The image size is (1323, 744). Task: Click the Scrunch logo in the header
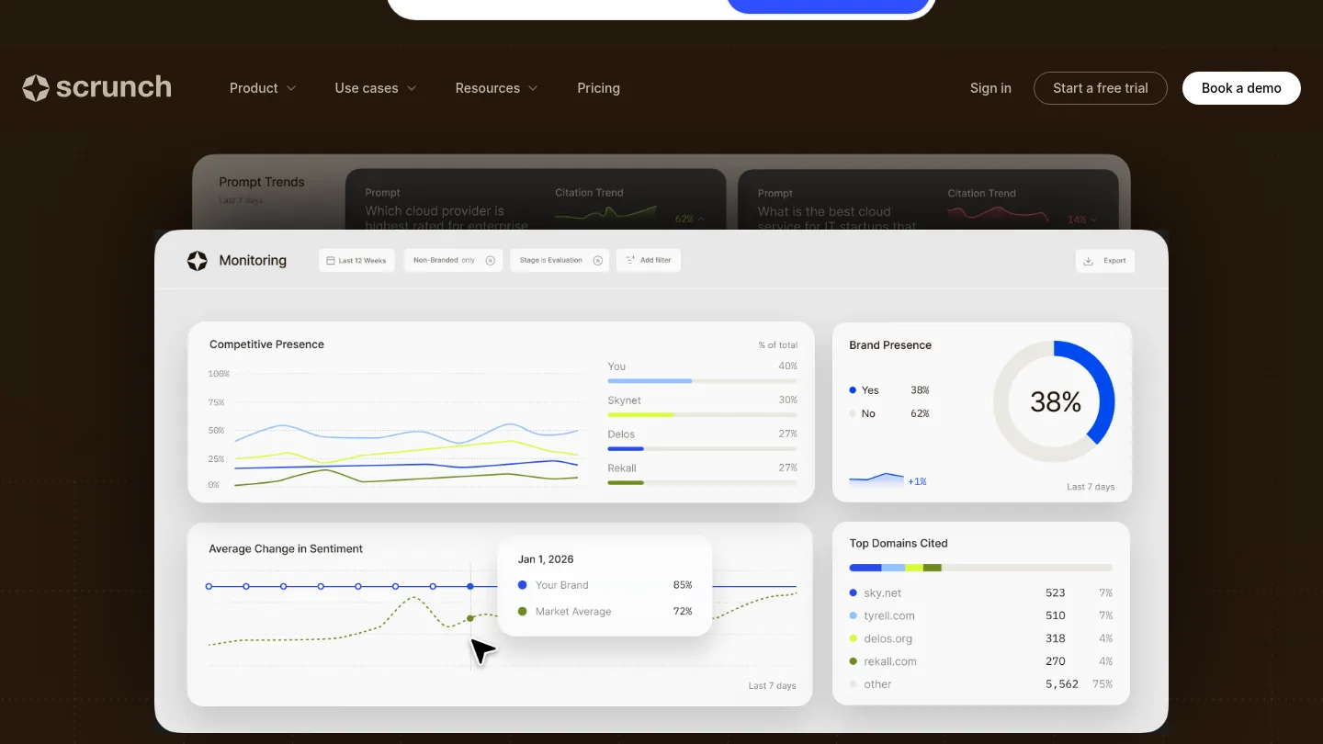[97, 88]
